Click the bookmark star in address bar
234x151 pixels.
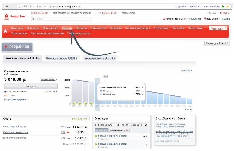pos(228,6)
